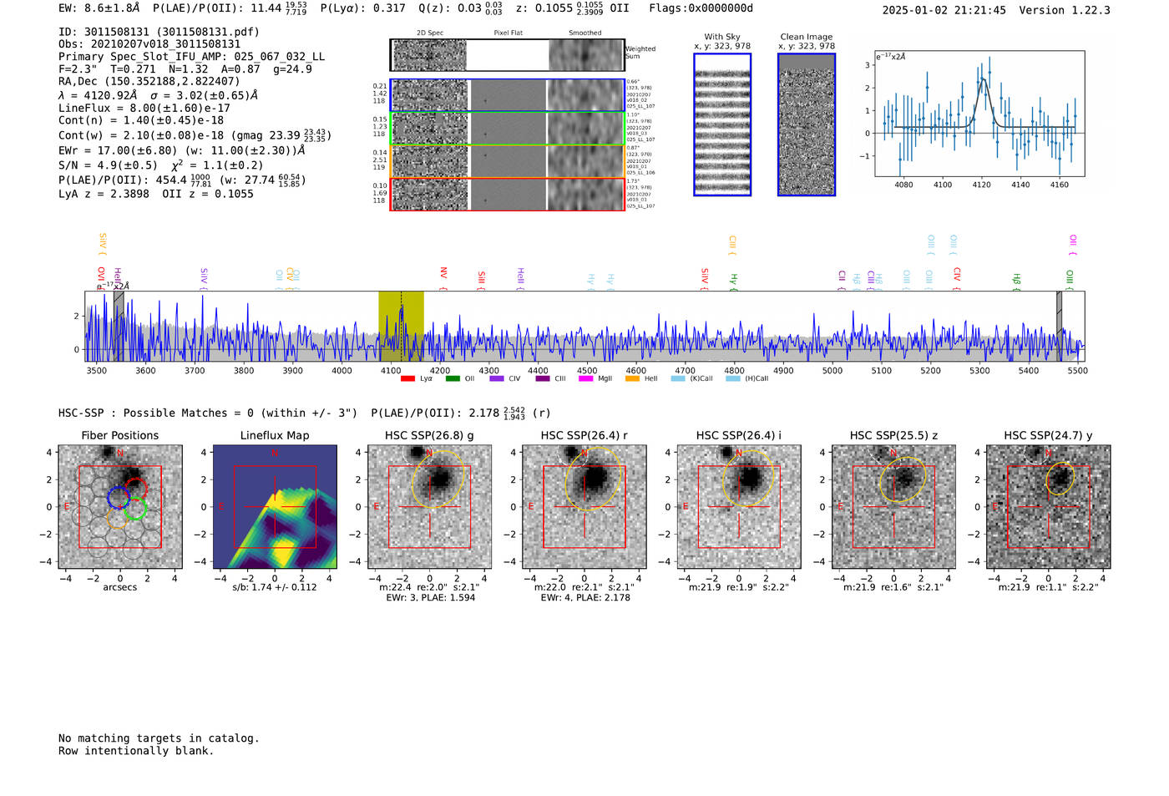Click the orange fiber circle in Fiber Positions
The image size is (1169, 796).
[x=118, y=517]
